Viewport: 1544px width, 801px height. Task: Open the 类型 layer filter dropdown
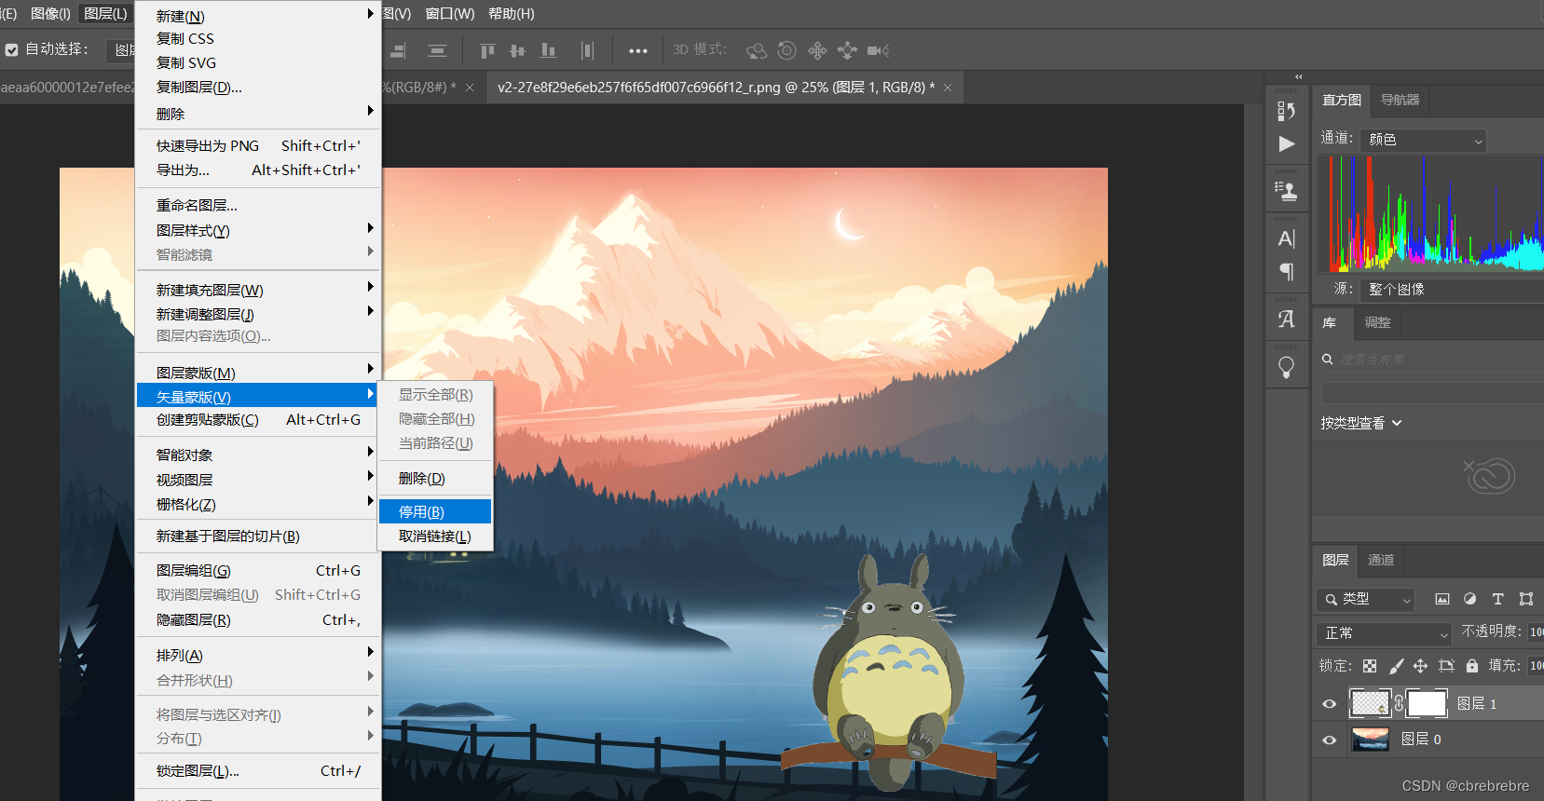1366,599
